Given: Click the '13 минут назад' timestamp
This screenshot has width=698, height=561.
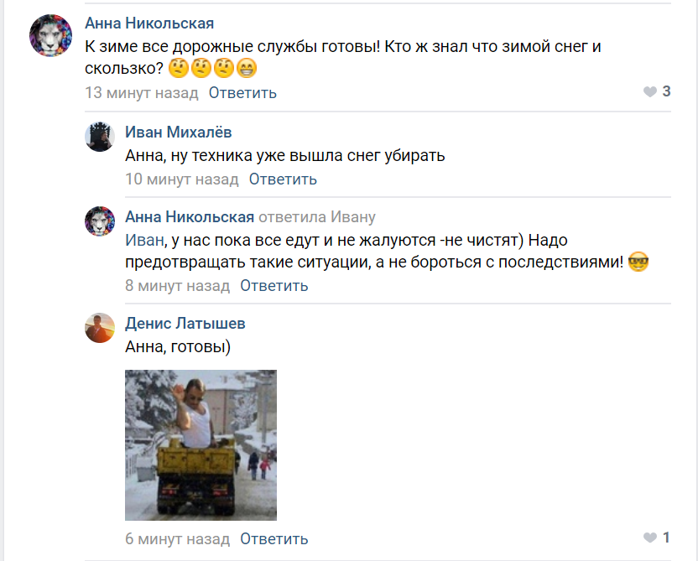Looking at the screenshot, I should (142, 93).
